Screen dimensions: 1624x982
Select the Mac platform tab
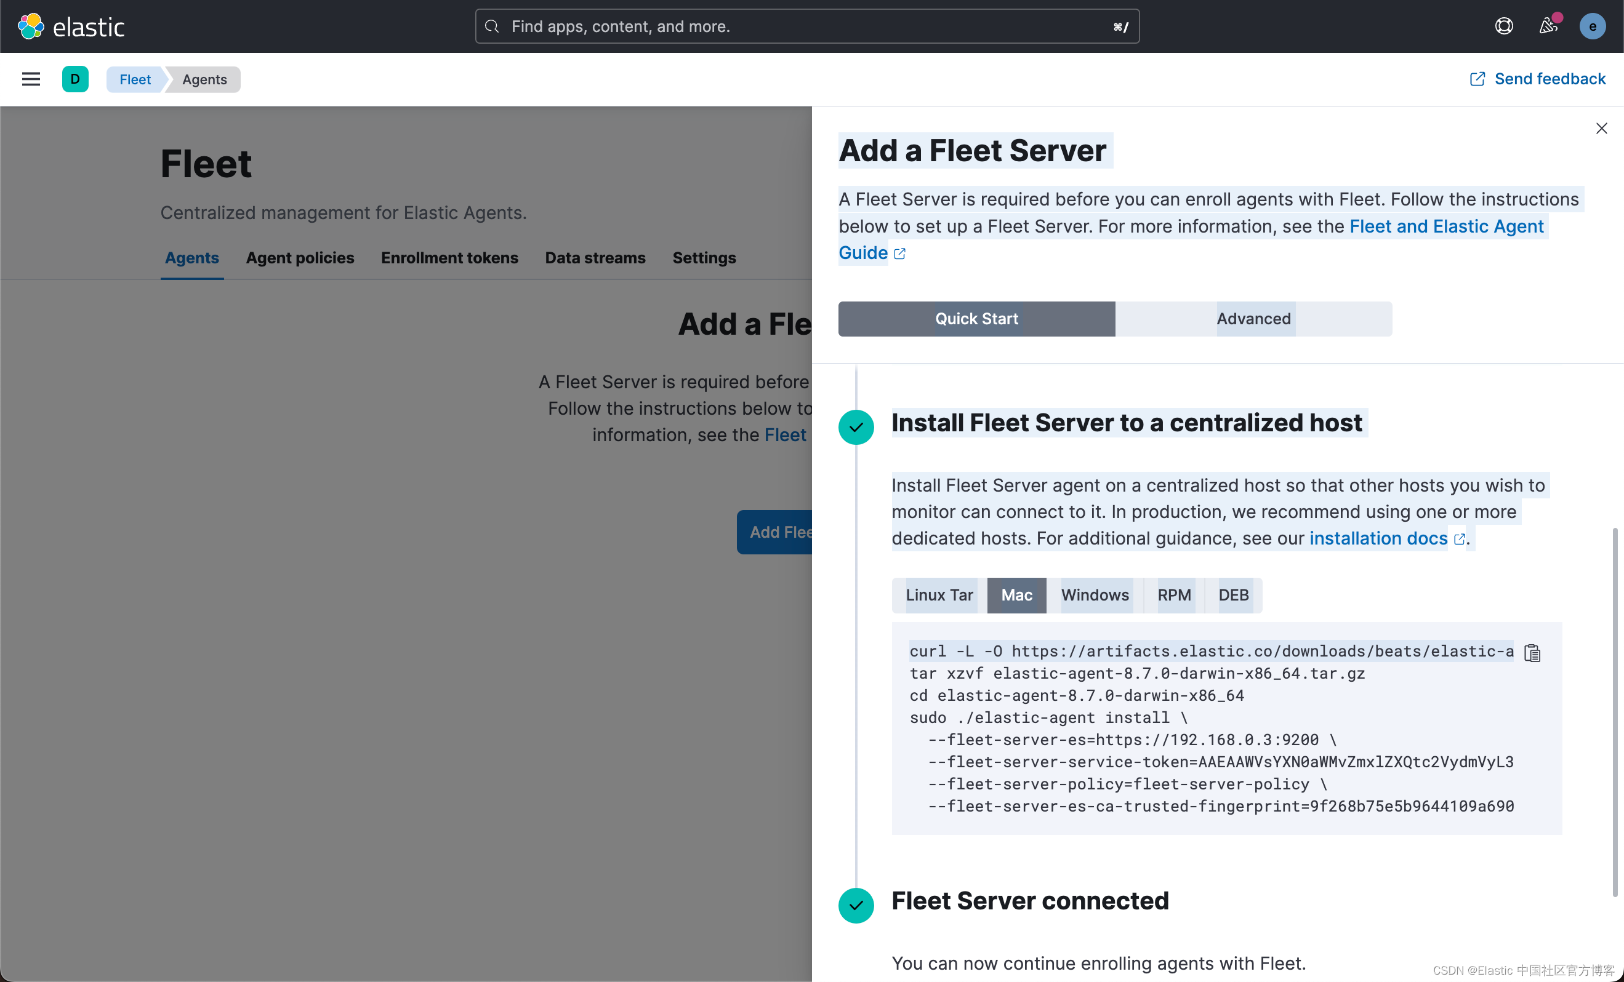click(1016, 595)
